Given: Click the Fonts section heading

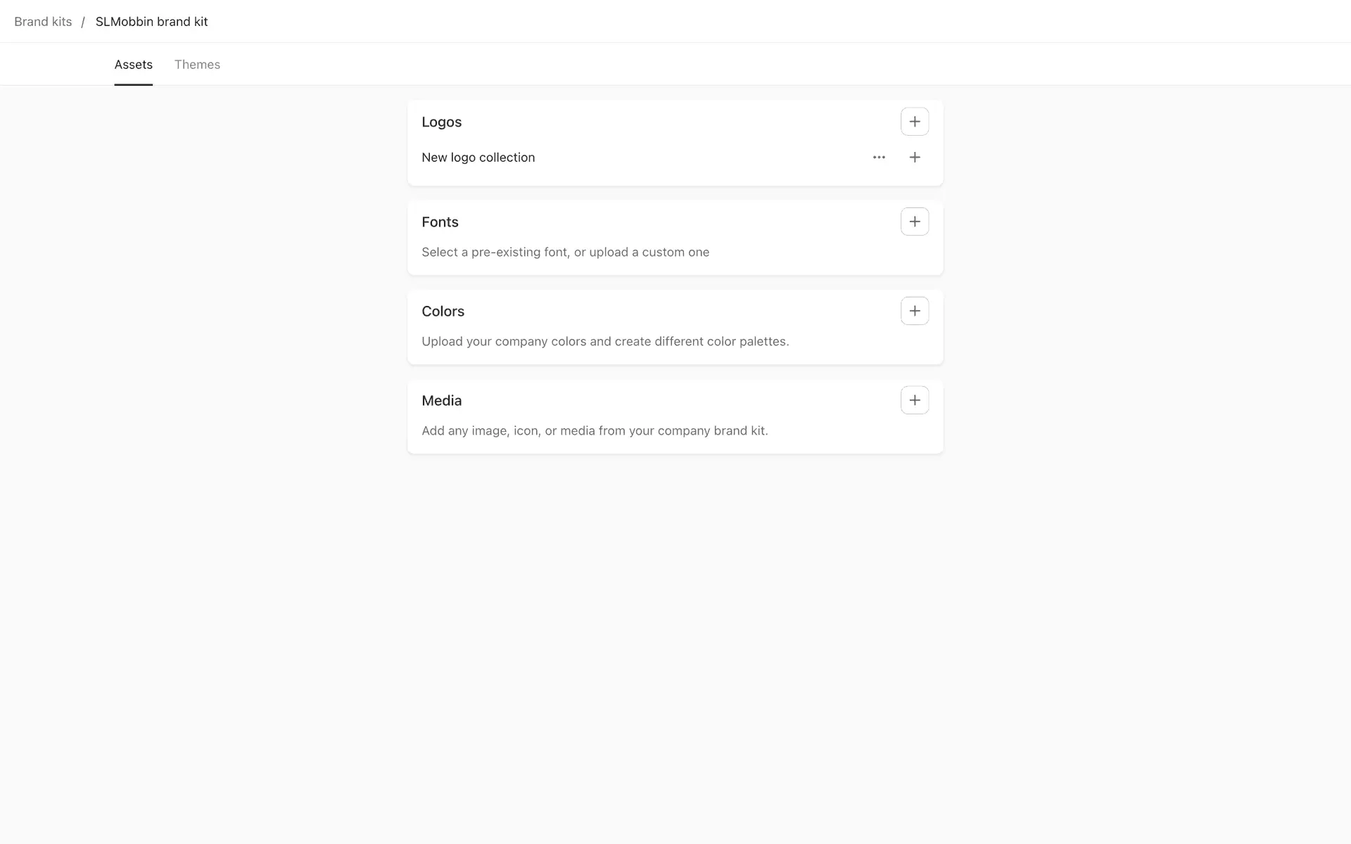Looking at the screenshot, I should click(x=440, y=222).
